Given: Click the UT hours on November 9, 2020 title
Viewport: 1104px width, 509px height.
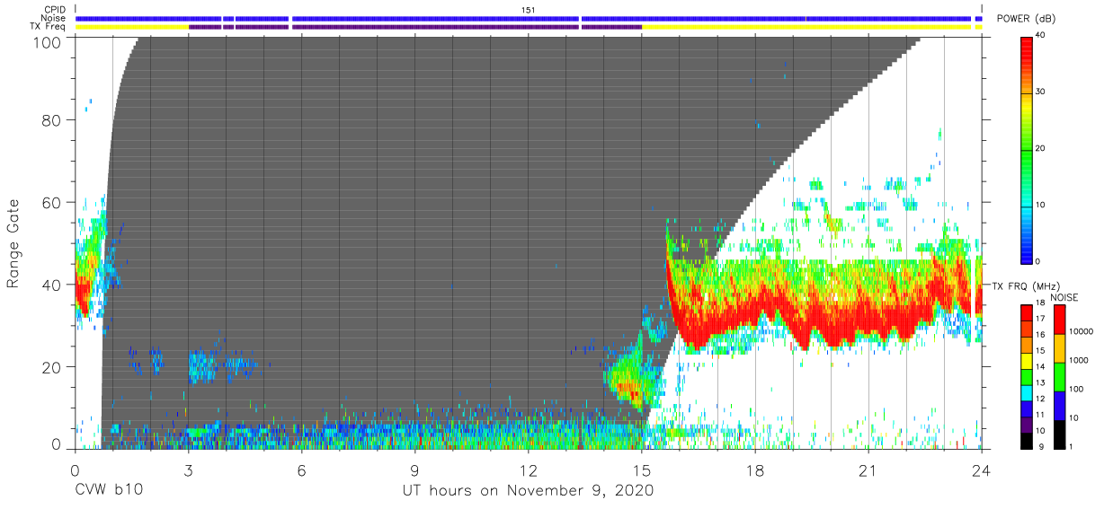Looking at the screenshot, I should (x=527, y=490).
